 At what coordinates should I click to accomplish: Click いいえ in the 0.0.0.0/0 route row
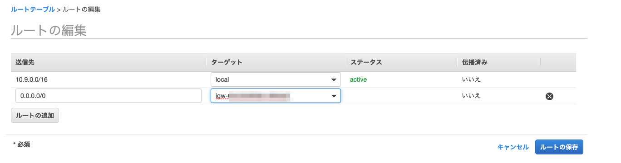coord(471,96)
